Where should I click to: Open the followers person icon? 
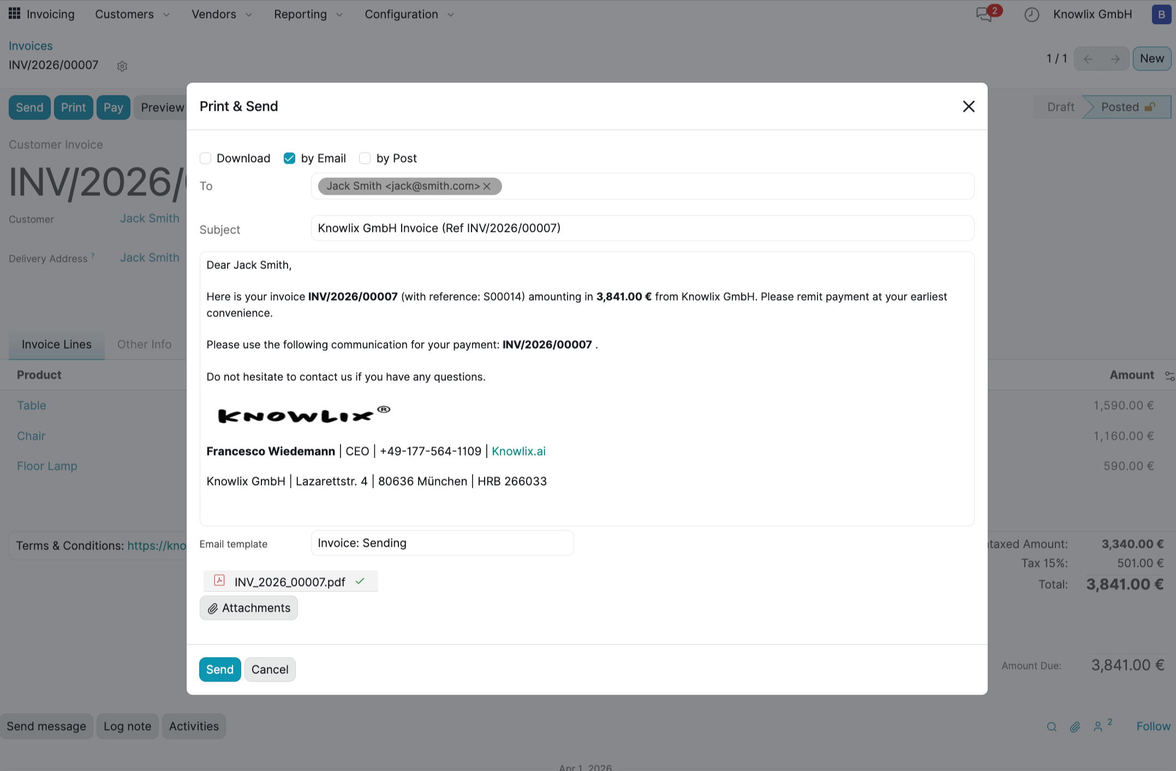1098,727
